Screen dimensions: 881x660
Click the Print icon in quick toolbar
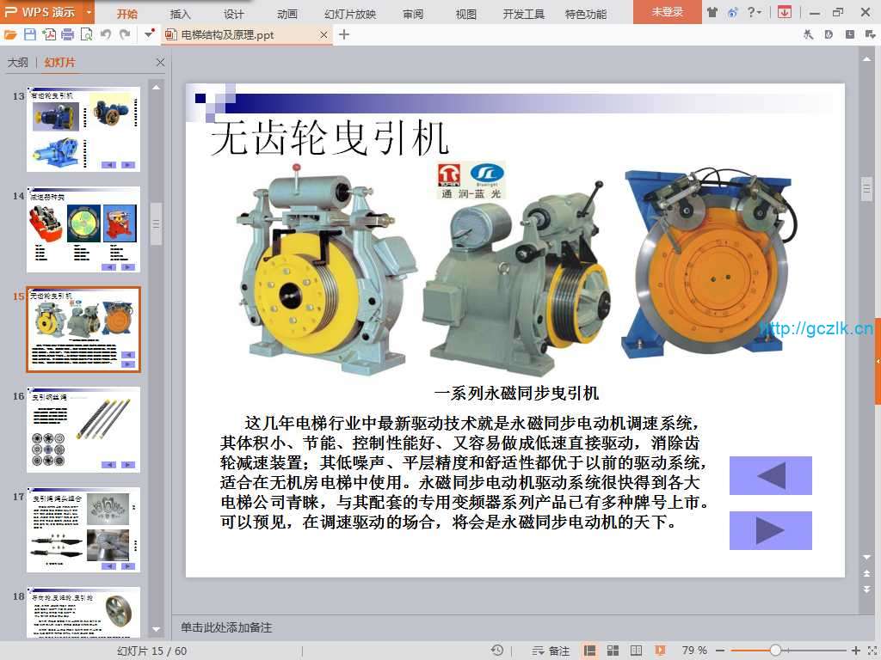point(67,34)
